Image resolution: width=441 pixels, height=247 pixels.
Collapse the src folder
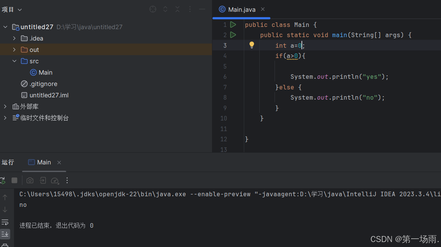(x=14, y=61)
